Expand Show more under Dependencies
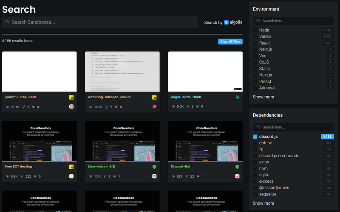Image resolution: width=340 pixels, height=212 pixels. 263,203
